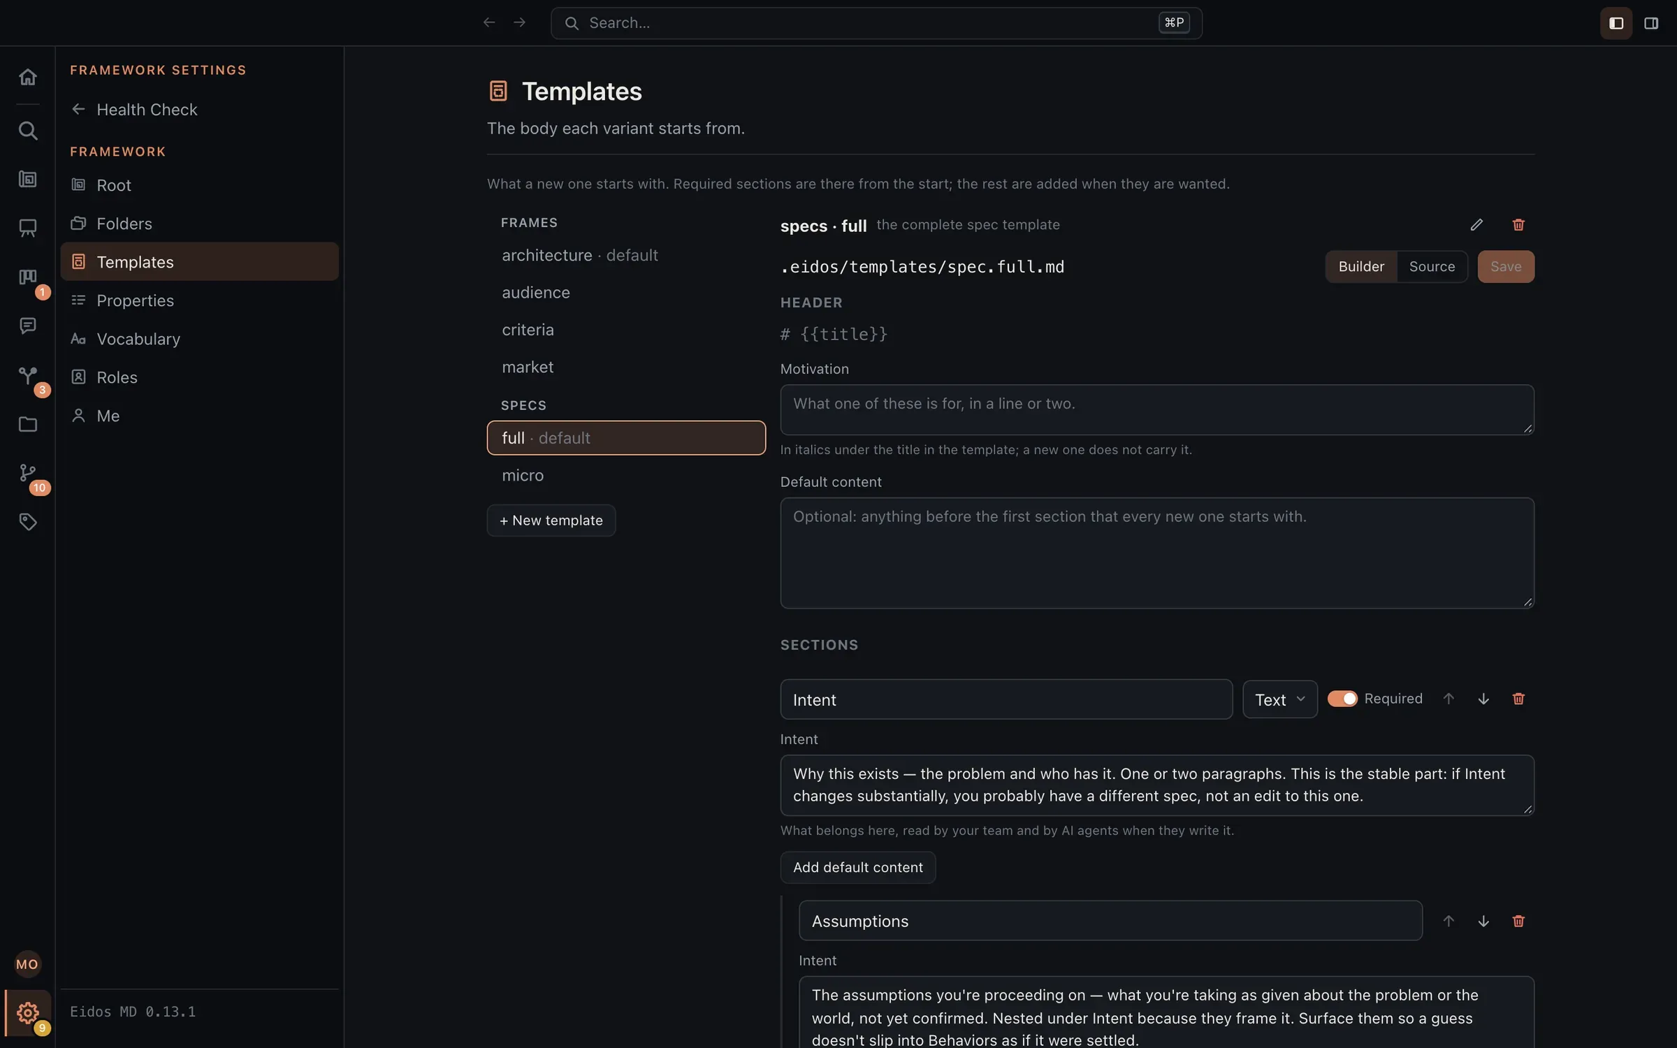Toggle the Required switch for Intent
The width and height of the screenshot is (1677, 1048).
(x=1342, y=699)
